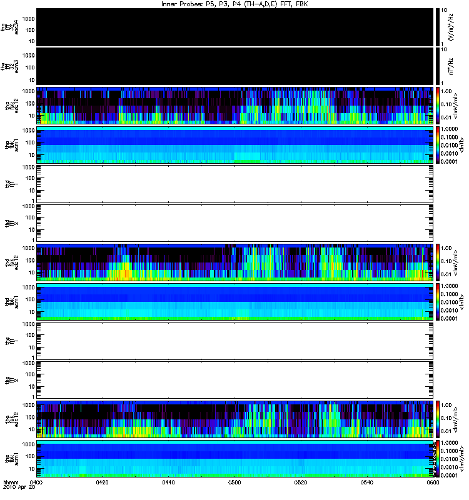
Task: Click the empty thd fff 1 panel
Action: pos(234,184)
